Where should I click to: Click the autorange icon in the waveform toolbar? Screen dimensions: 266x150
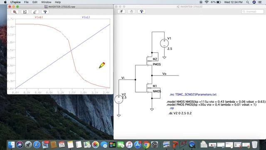(35, 12)
